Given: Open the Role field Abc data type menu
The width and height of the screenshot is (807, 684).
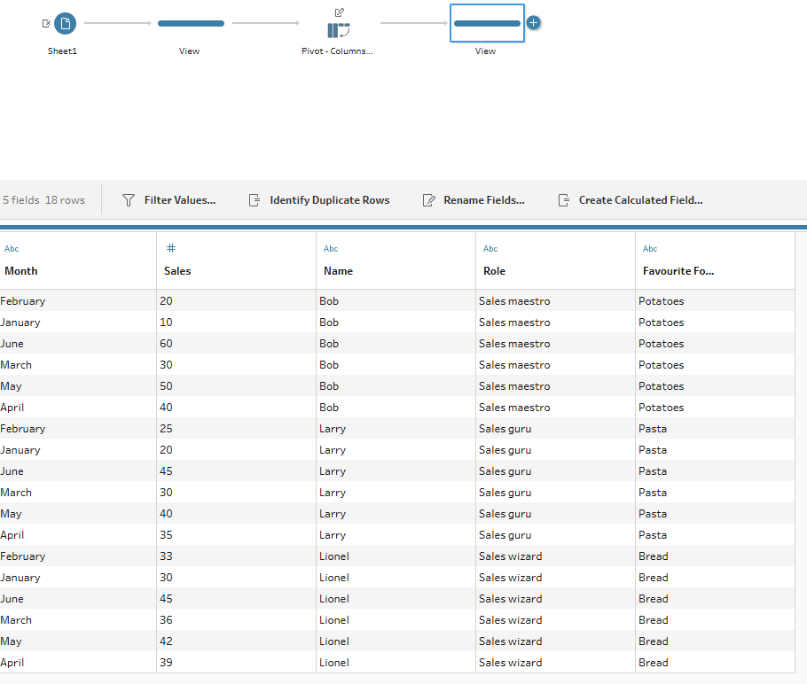Looking at the screenshot, I should (x=490, y=249).
